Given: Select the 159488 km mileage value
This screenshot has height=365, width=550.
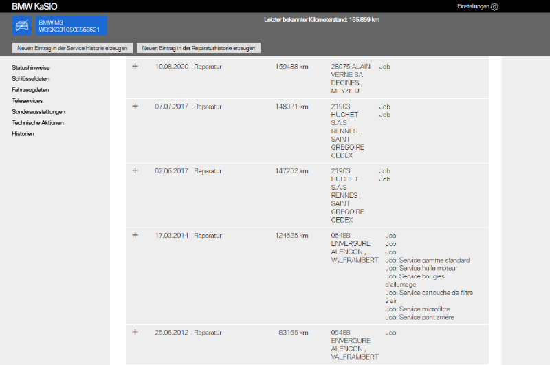Looking at the screenshot, I should click(x=291, y=67).
